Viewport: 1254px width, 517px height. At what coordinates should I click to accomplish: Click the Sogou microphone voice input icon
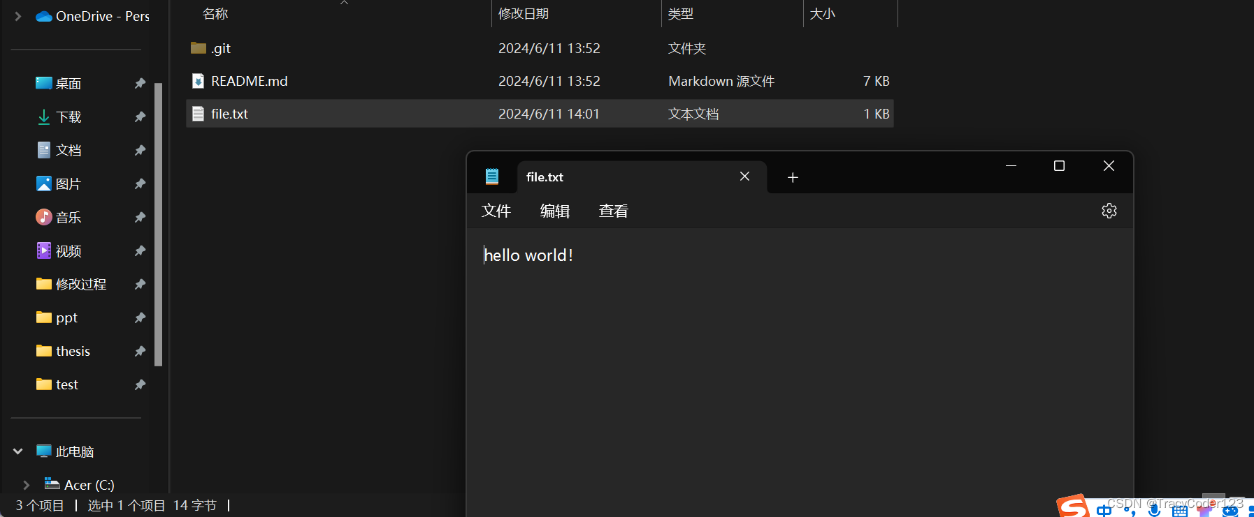[x=1154, y=511]
